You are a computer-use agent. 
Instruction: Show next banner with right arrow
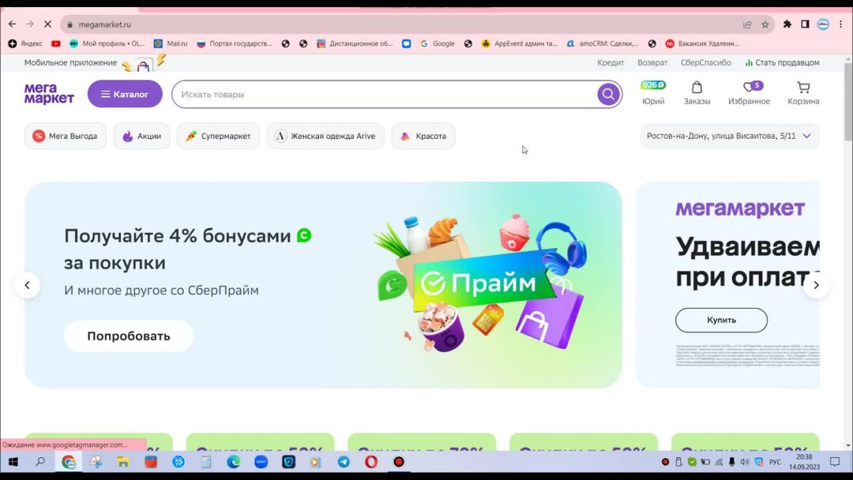click(816, 285)
